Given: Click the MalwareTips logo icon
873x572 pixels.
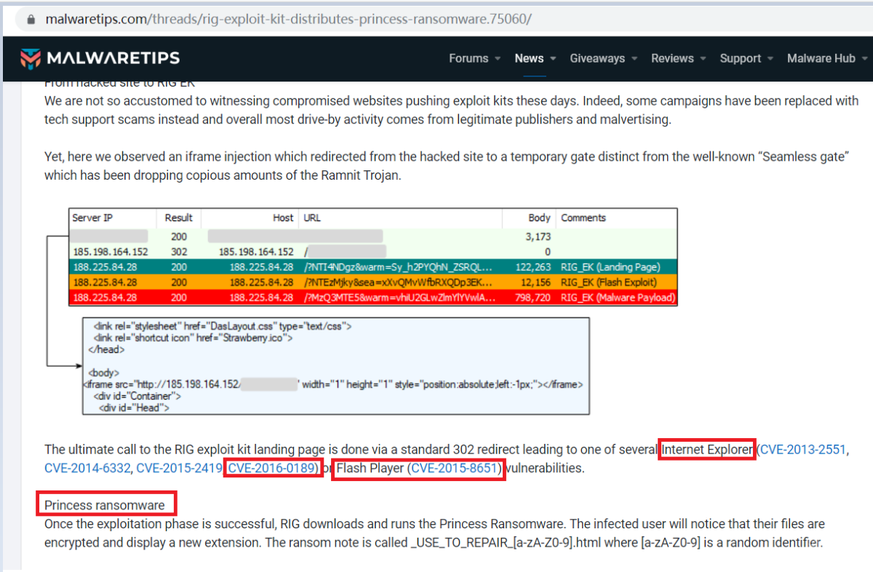Looking at the screenshot, I should coord(31,58).
